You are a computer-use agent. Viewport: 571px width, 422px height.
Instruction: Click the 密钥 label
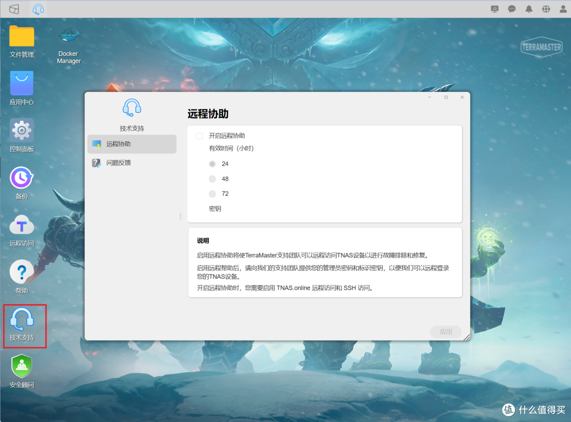pos(215,209)
